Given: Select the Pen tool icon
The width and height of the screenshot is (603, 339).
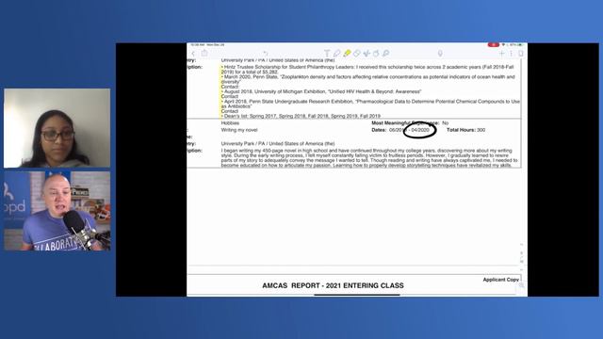Looking at the screenshot, I should coord(337,54).
